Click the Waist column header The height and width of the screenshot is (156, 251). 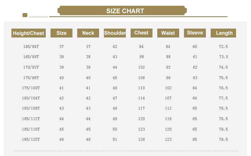pyautogui.click(x=168, y=33)
